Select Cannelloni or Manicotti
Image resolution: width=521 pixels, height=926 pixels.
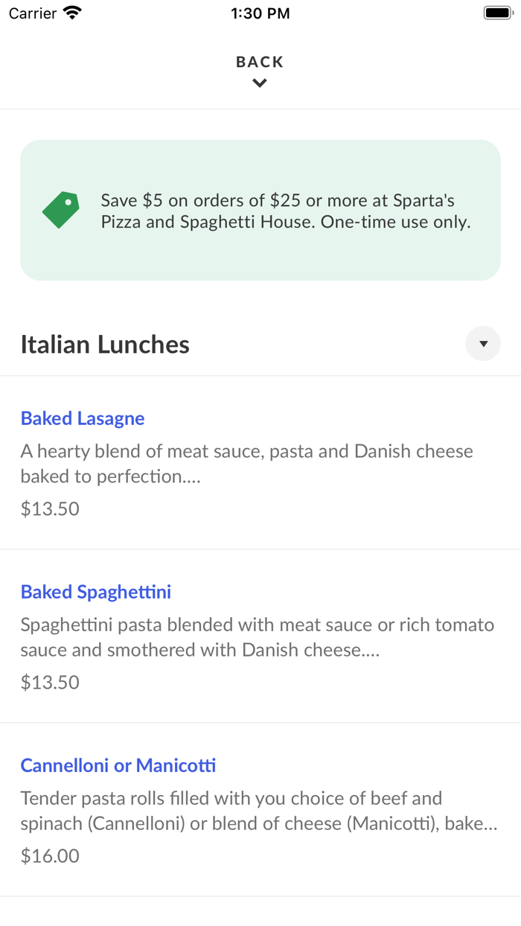pyautogui.click(x=118, y=765)
